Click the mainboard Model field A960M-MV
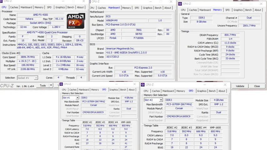Image resolution: width=267 pixels, height=150 pixels. 126,21
